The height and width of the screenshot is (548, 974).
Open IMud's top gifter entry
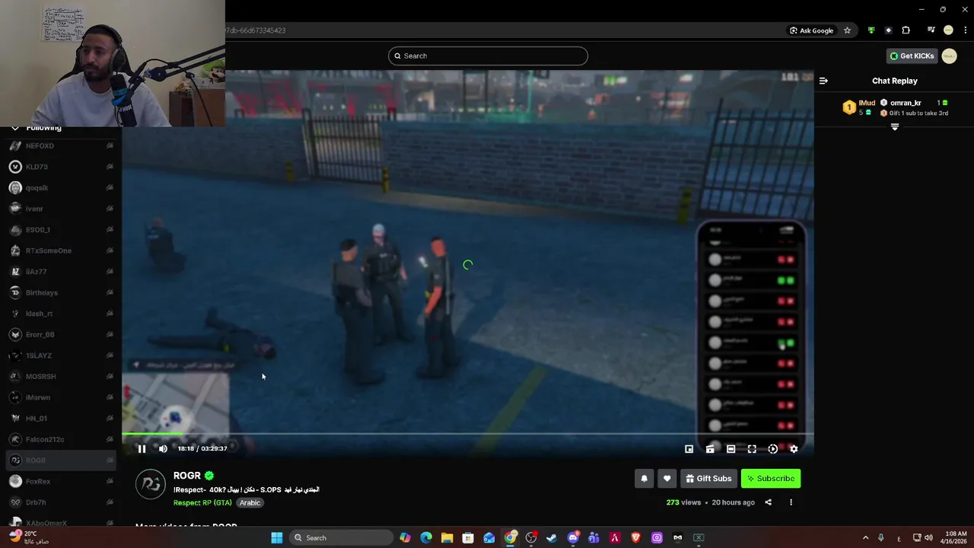pos(858,107)
